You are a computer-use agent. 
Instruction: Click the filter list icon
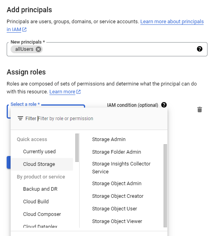pos(20,118)
